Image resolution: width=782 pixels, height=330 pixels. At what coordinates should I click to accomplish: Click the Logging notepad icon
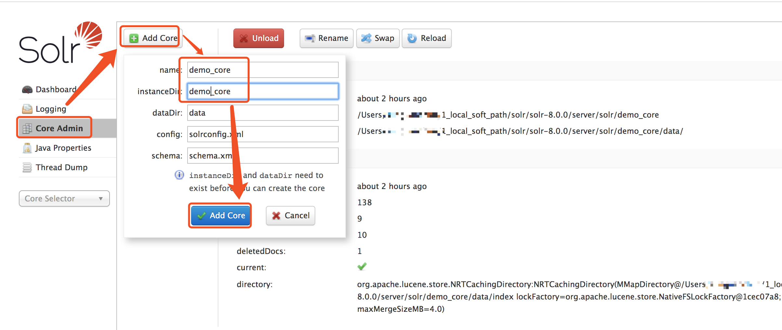pos(27,109)
